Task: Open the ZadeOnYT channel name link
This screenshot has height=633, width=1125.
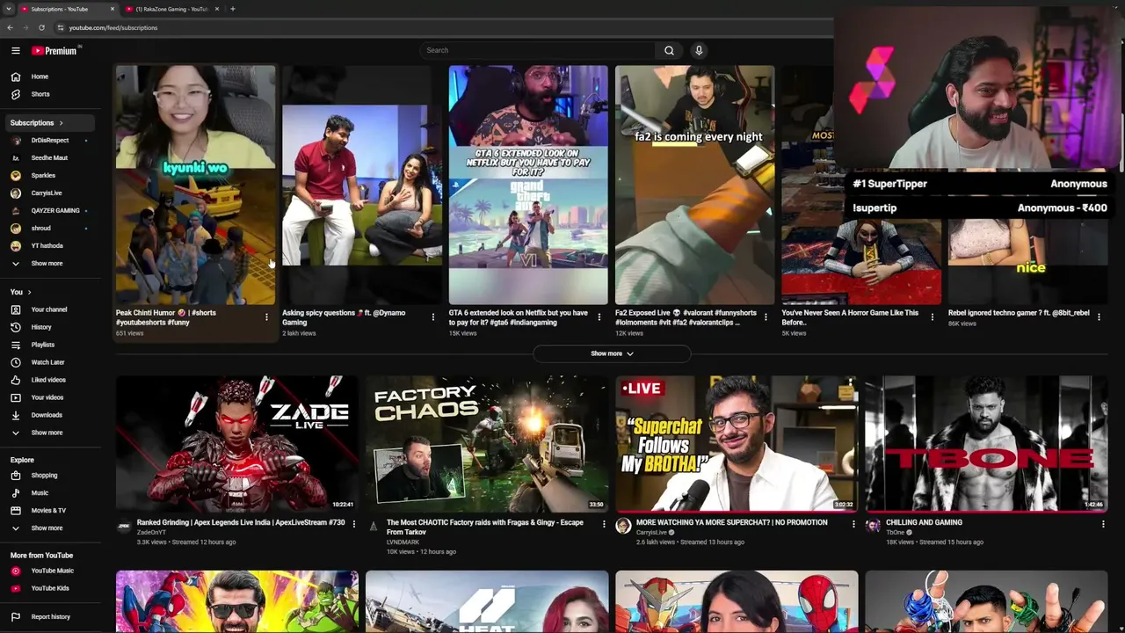Action: point(151,533)
